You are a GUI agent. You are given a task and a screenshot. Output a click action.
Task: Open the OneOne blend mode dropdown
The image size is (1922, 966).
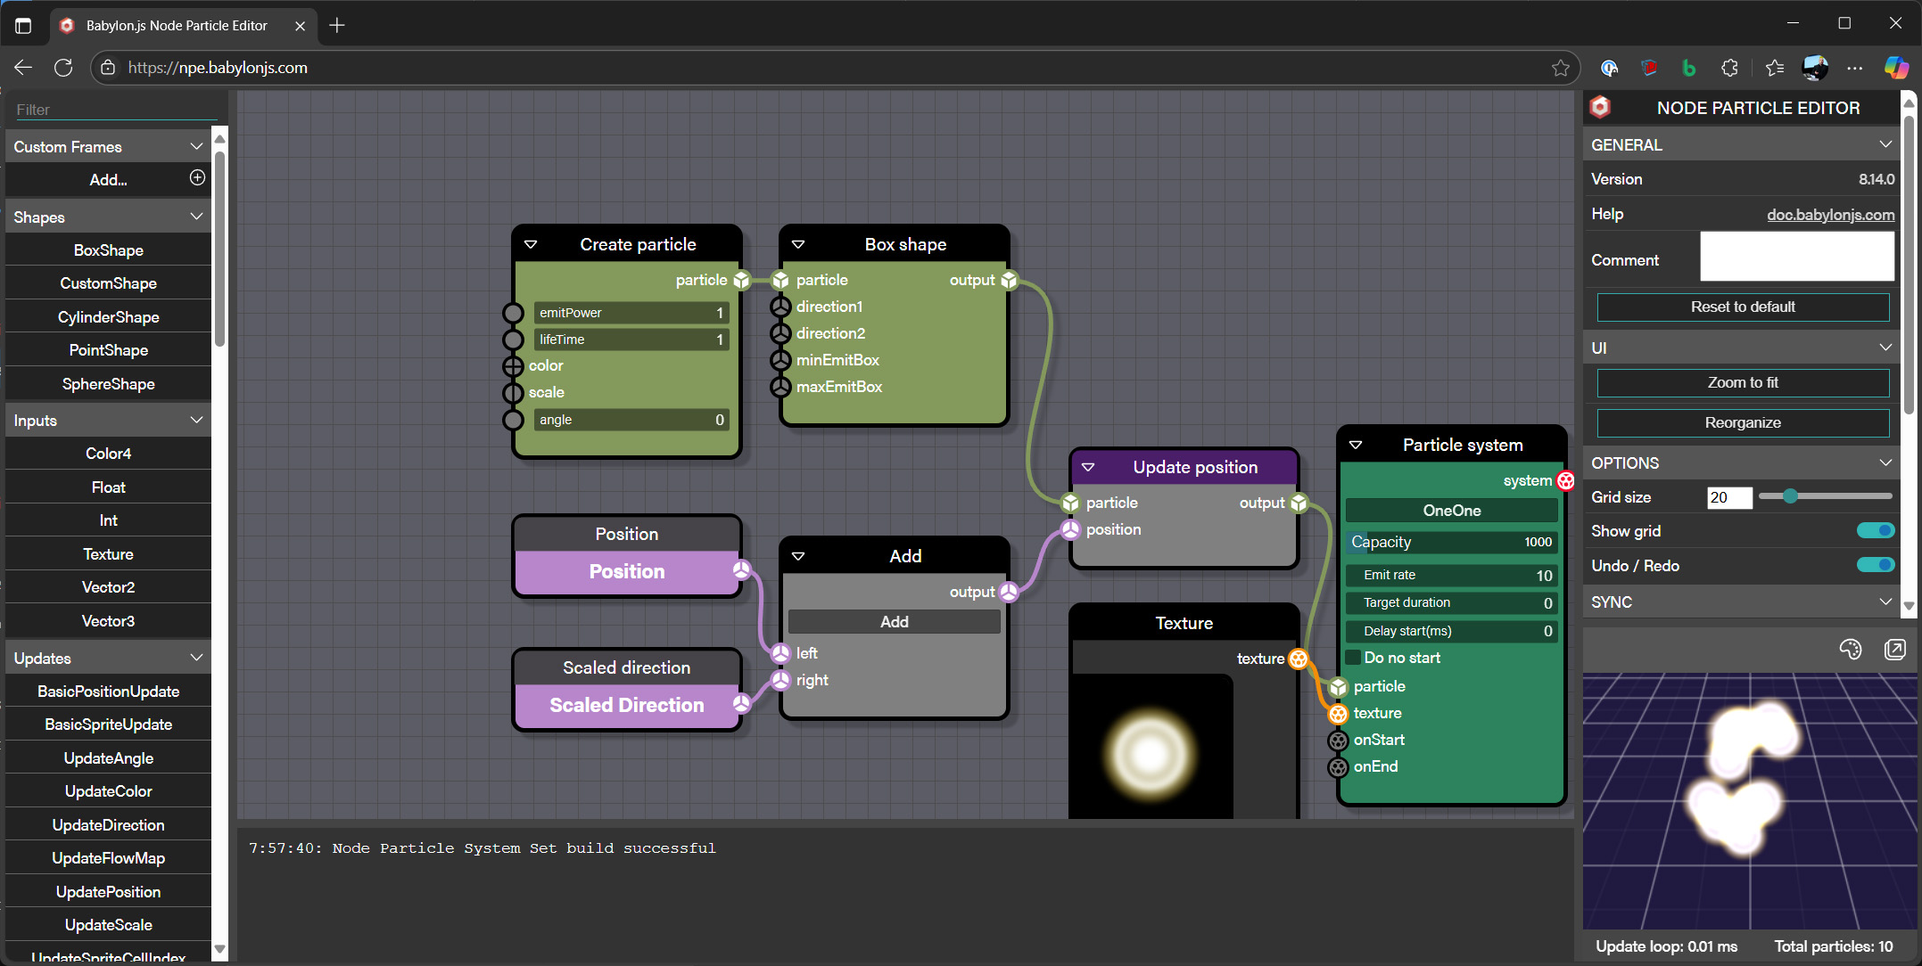click(x=1451, y=511)
